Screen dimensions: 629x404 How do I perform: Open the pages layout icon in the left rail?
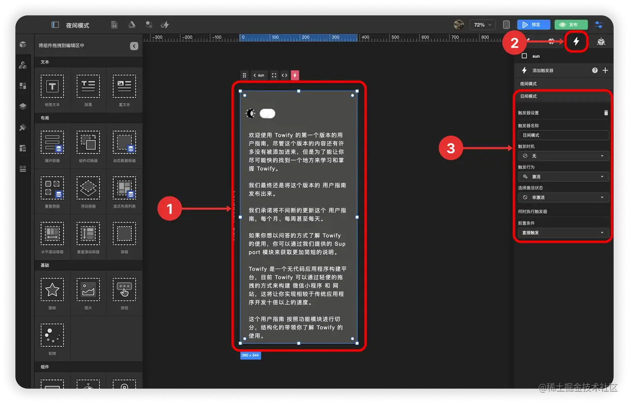(x=23, y=148)
